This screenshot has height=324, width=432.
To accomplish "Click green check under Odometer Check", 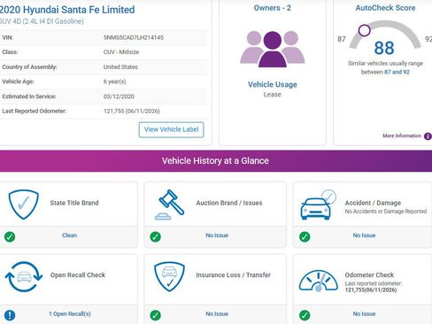I will point(305,315).
